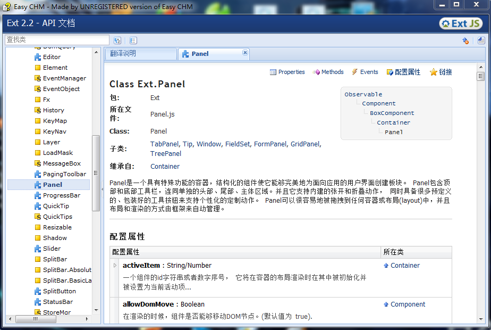Select the Panel tab
The image size is (491, 330).
tap(214, 54)
